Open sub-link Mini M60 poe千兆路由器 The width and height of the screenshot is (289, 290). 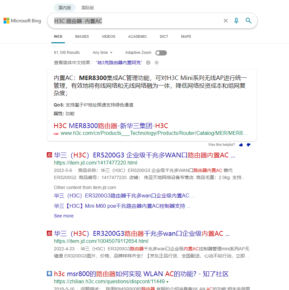122,206
